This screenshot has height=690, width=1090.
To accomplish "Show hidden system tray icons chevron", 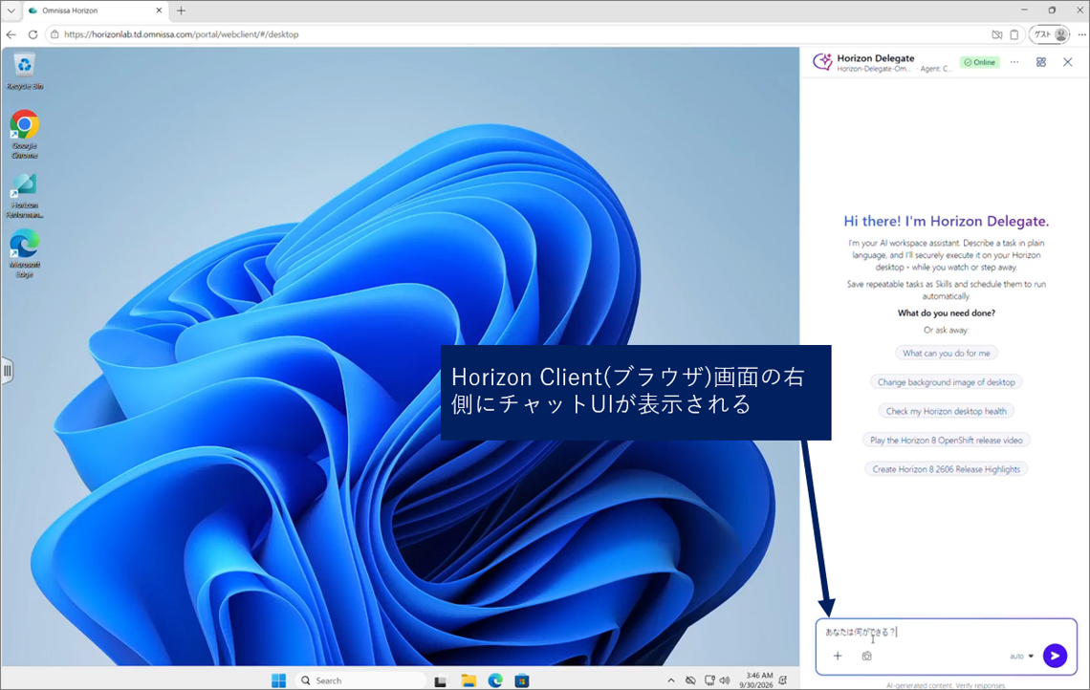I will click(671, 681).
